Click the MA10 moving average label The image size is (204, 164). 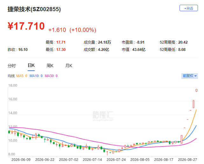[36, 76]
